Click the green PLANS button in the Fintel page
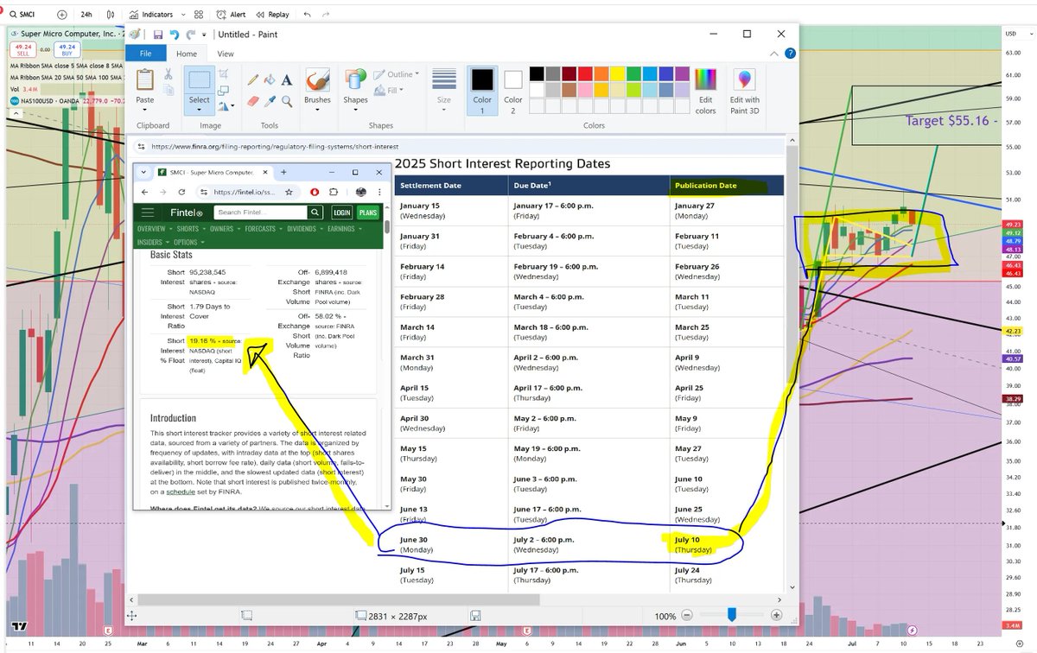This screenshot has height=653, width=1037. click(x=368, y=212)
